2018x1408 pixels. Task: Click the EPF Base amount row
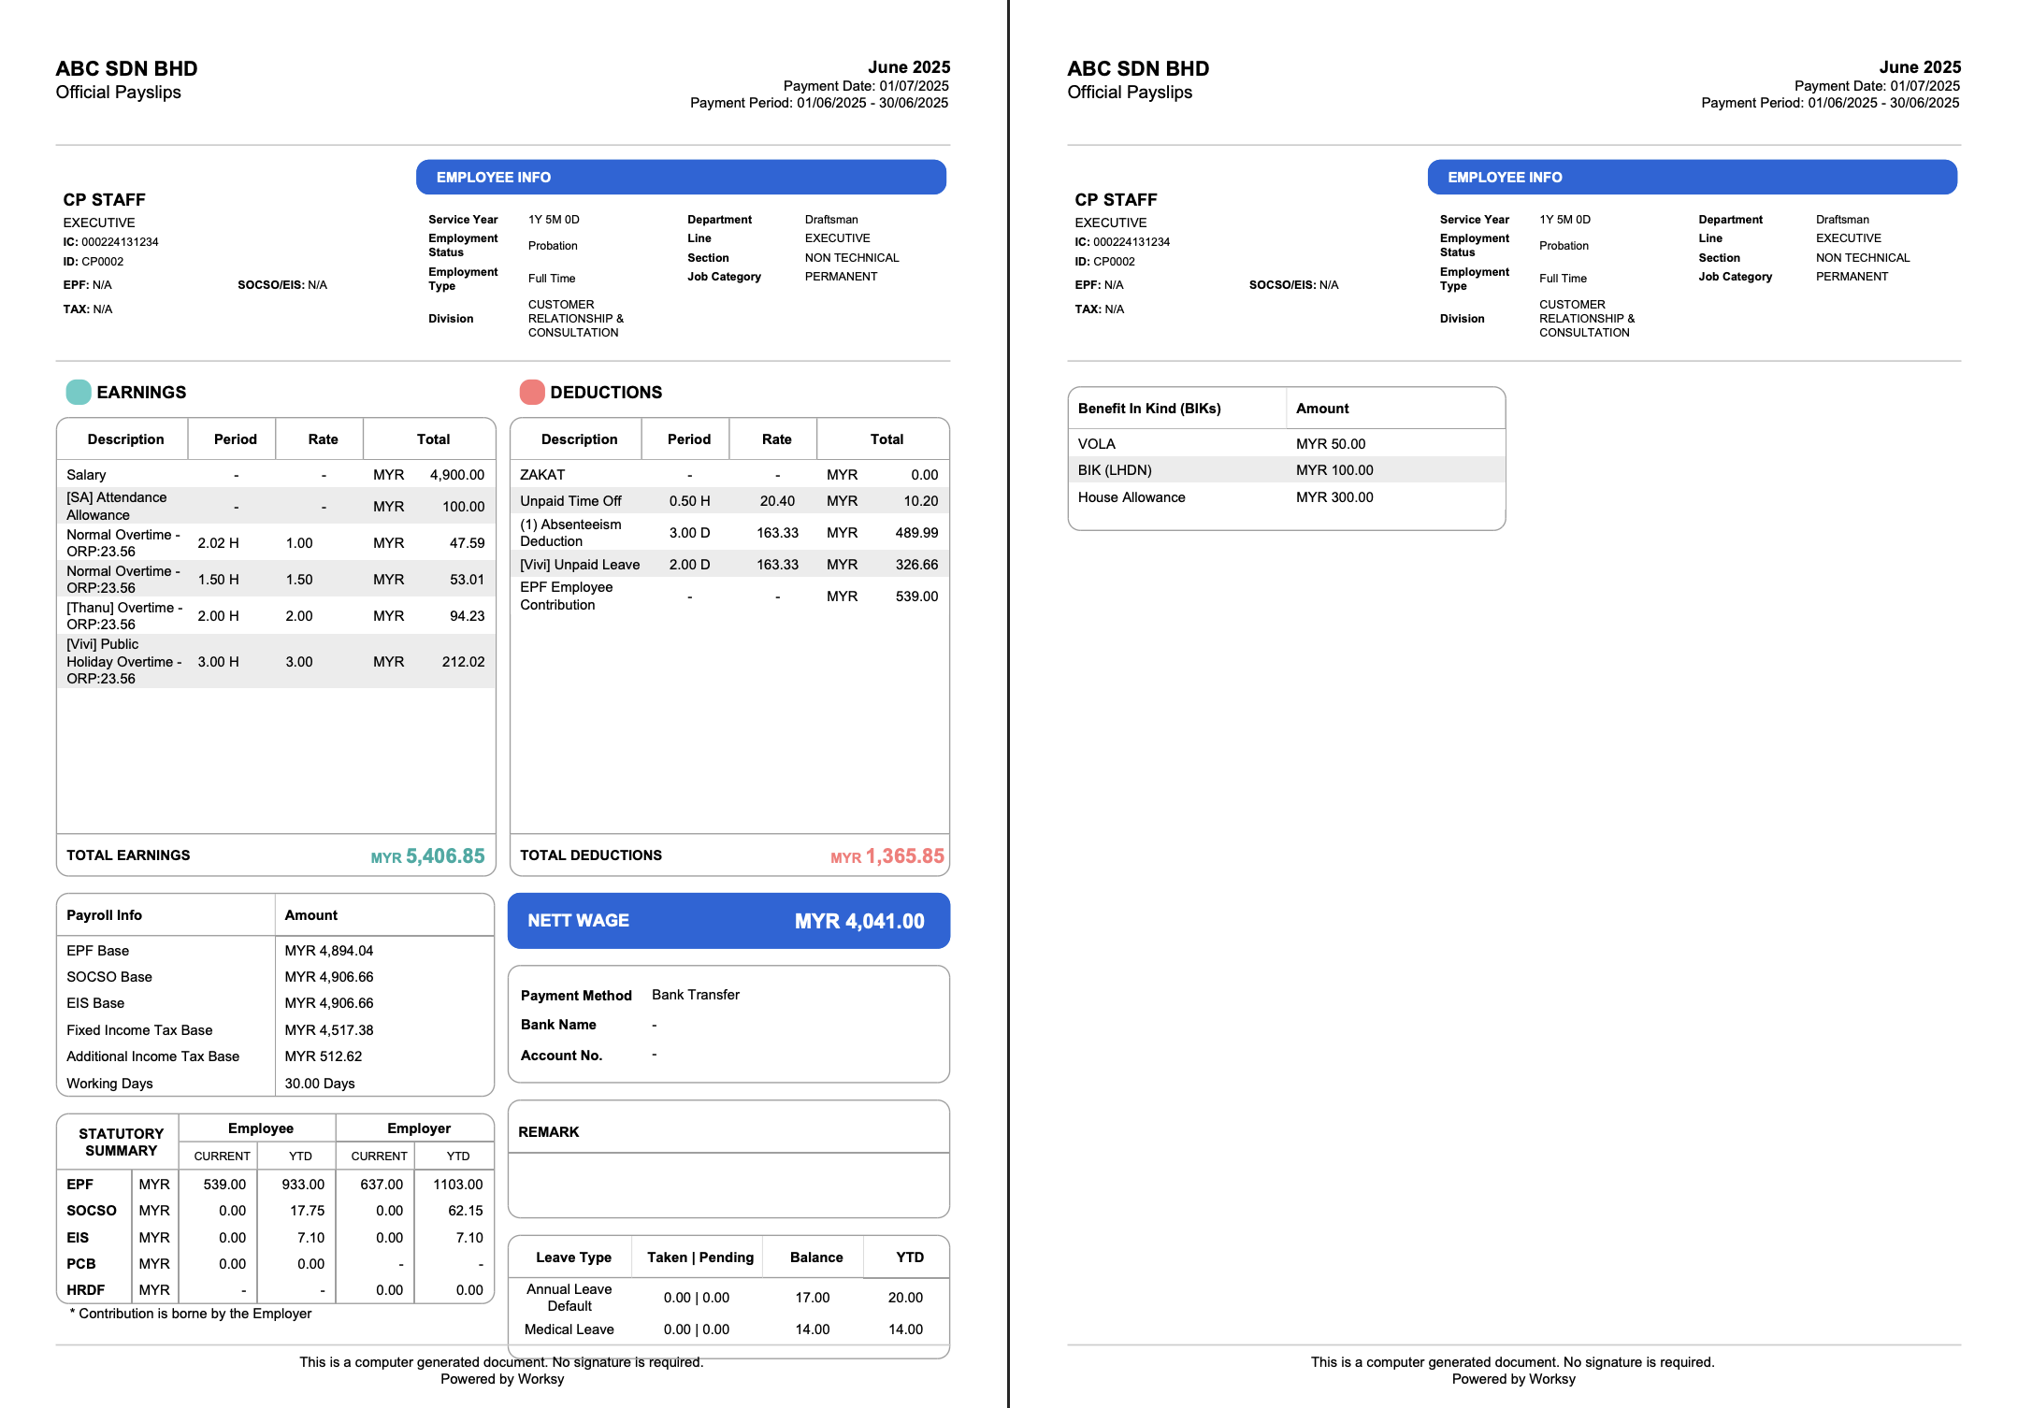275,951
